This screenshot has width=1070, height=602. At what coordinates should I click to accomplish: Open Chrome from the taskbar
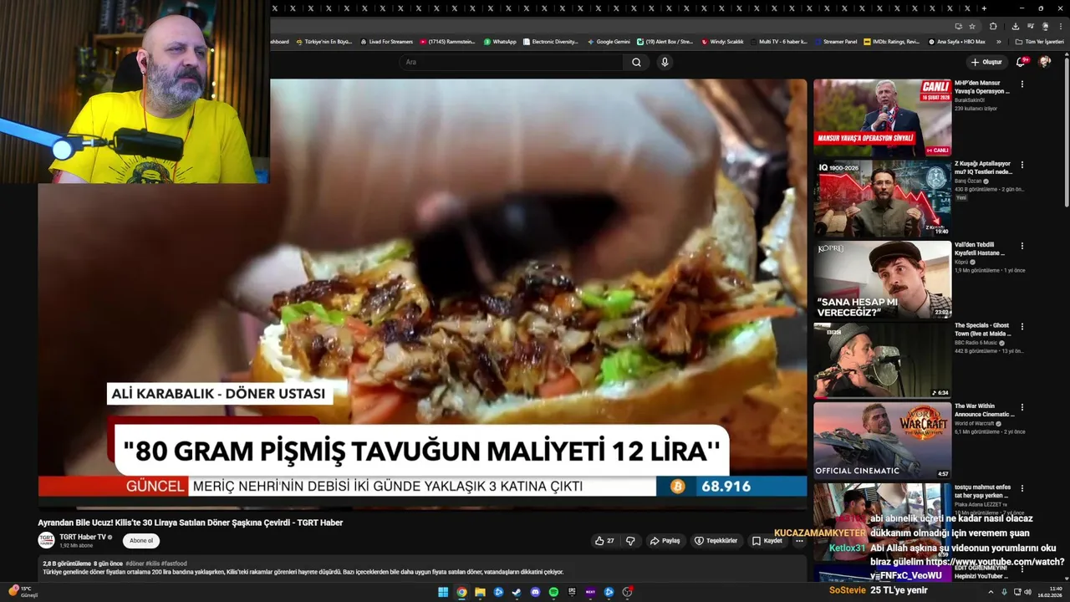[461, 592]
